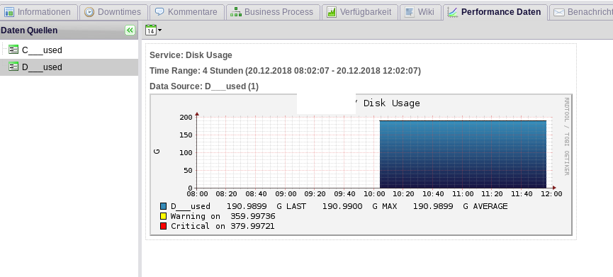Click the Wiki page icon
Viewport: 613px width, 277px height.
coord(410,12)
